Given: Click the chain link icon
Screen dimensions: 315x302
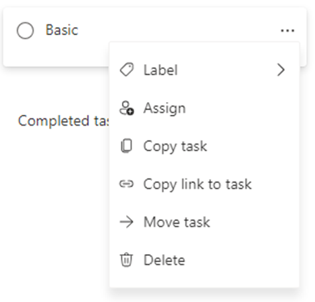Looking at the screenshot, I should click(x=126, y=184).
